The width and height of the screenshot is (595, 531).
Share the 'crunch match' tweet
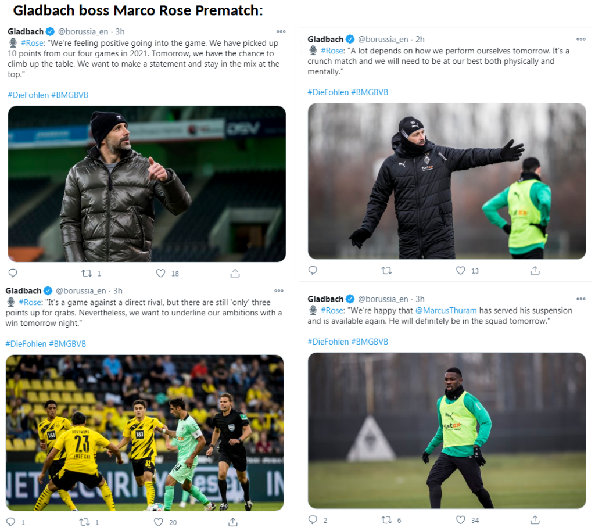[x=535, y=270]
